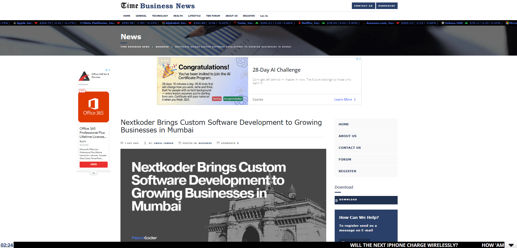Click the SUBSCRIBE header button
The image size is (517, 248).
click(386, 6)
